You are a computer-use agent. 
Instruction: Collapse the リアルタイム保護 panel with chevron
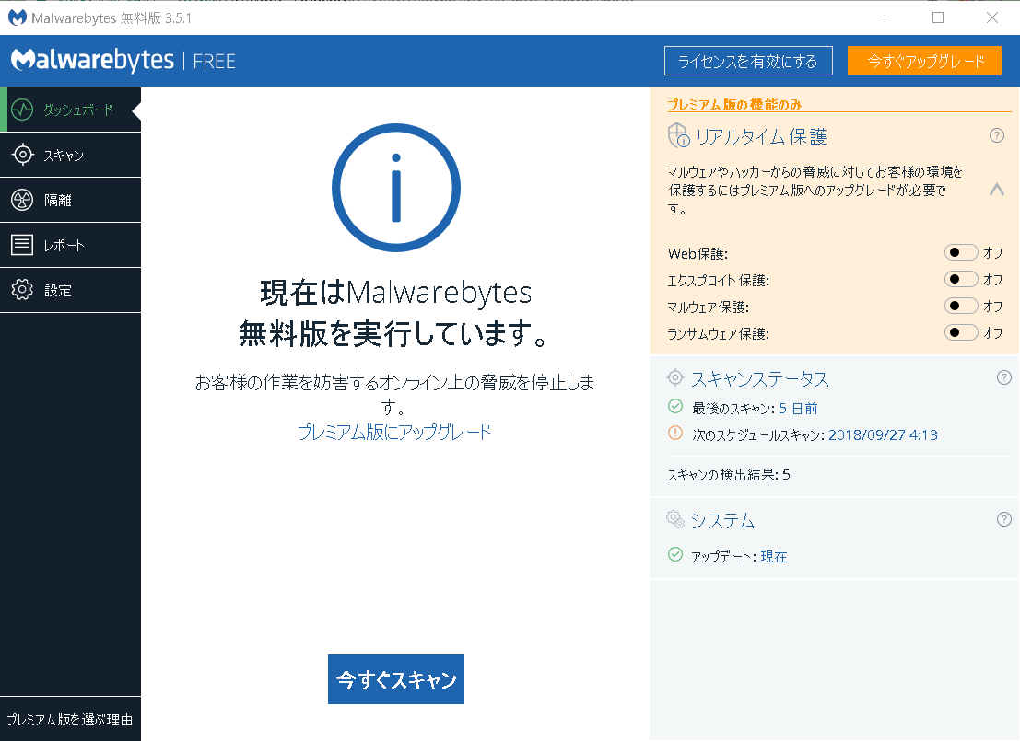pos(997,189)
